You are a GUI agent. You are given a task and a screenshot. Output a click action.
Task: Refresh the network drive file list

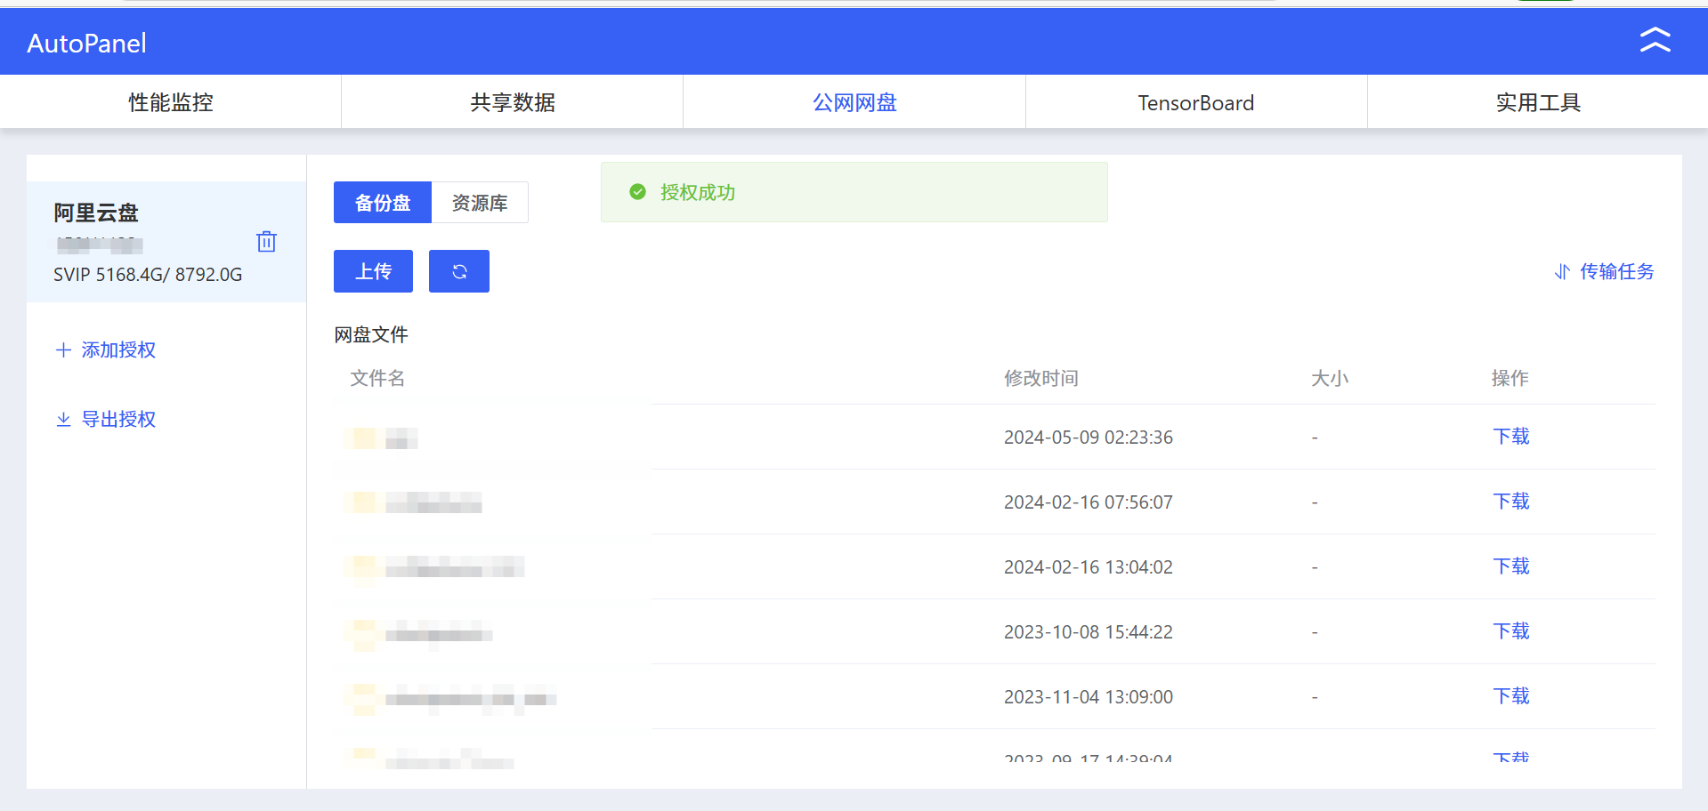tap(458, 271)
